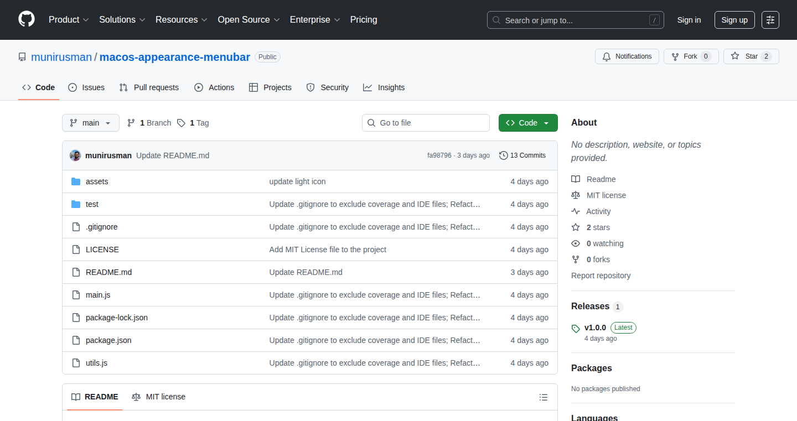797x421 pixels.
Task: Fork this repository
Action: click(691, 56)
